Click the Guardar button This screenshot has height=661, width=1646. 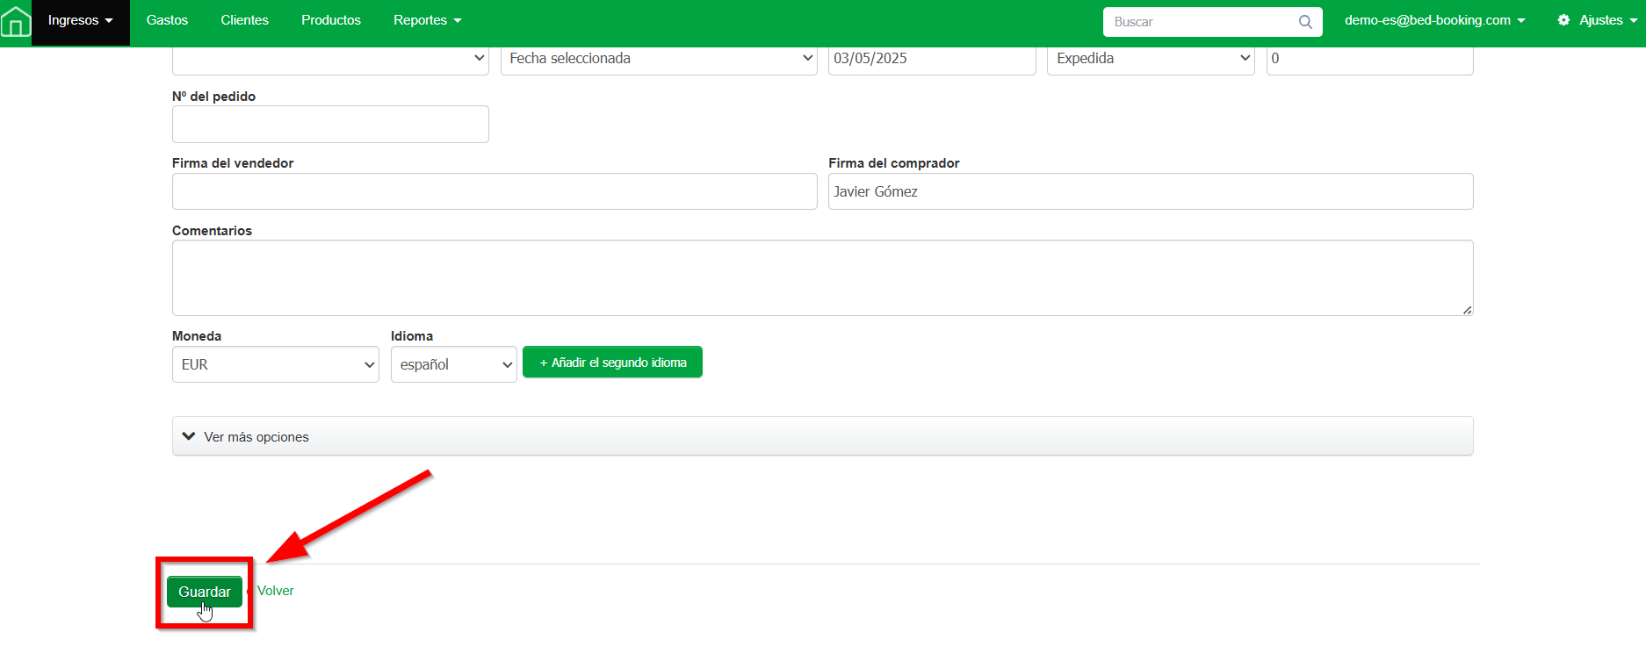coord(205,592)
